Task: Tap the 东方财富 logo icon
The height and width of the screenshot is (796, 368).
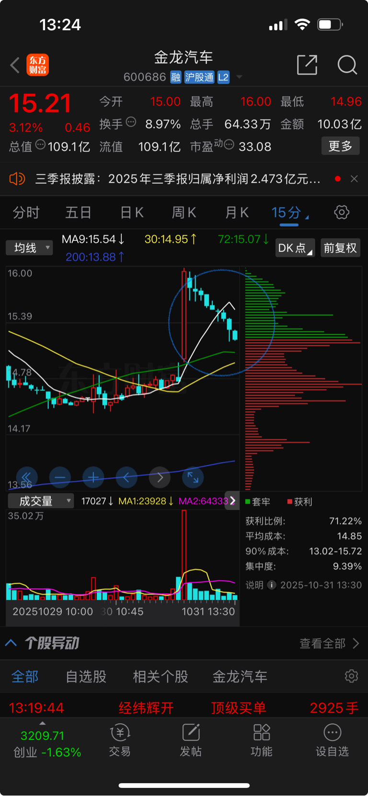Action: [37, 65]
